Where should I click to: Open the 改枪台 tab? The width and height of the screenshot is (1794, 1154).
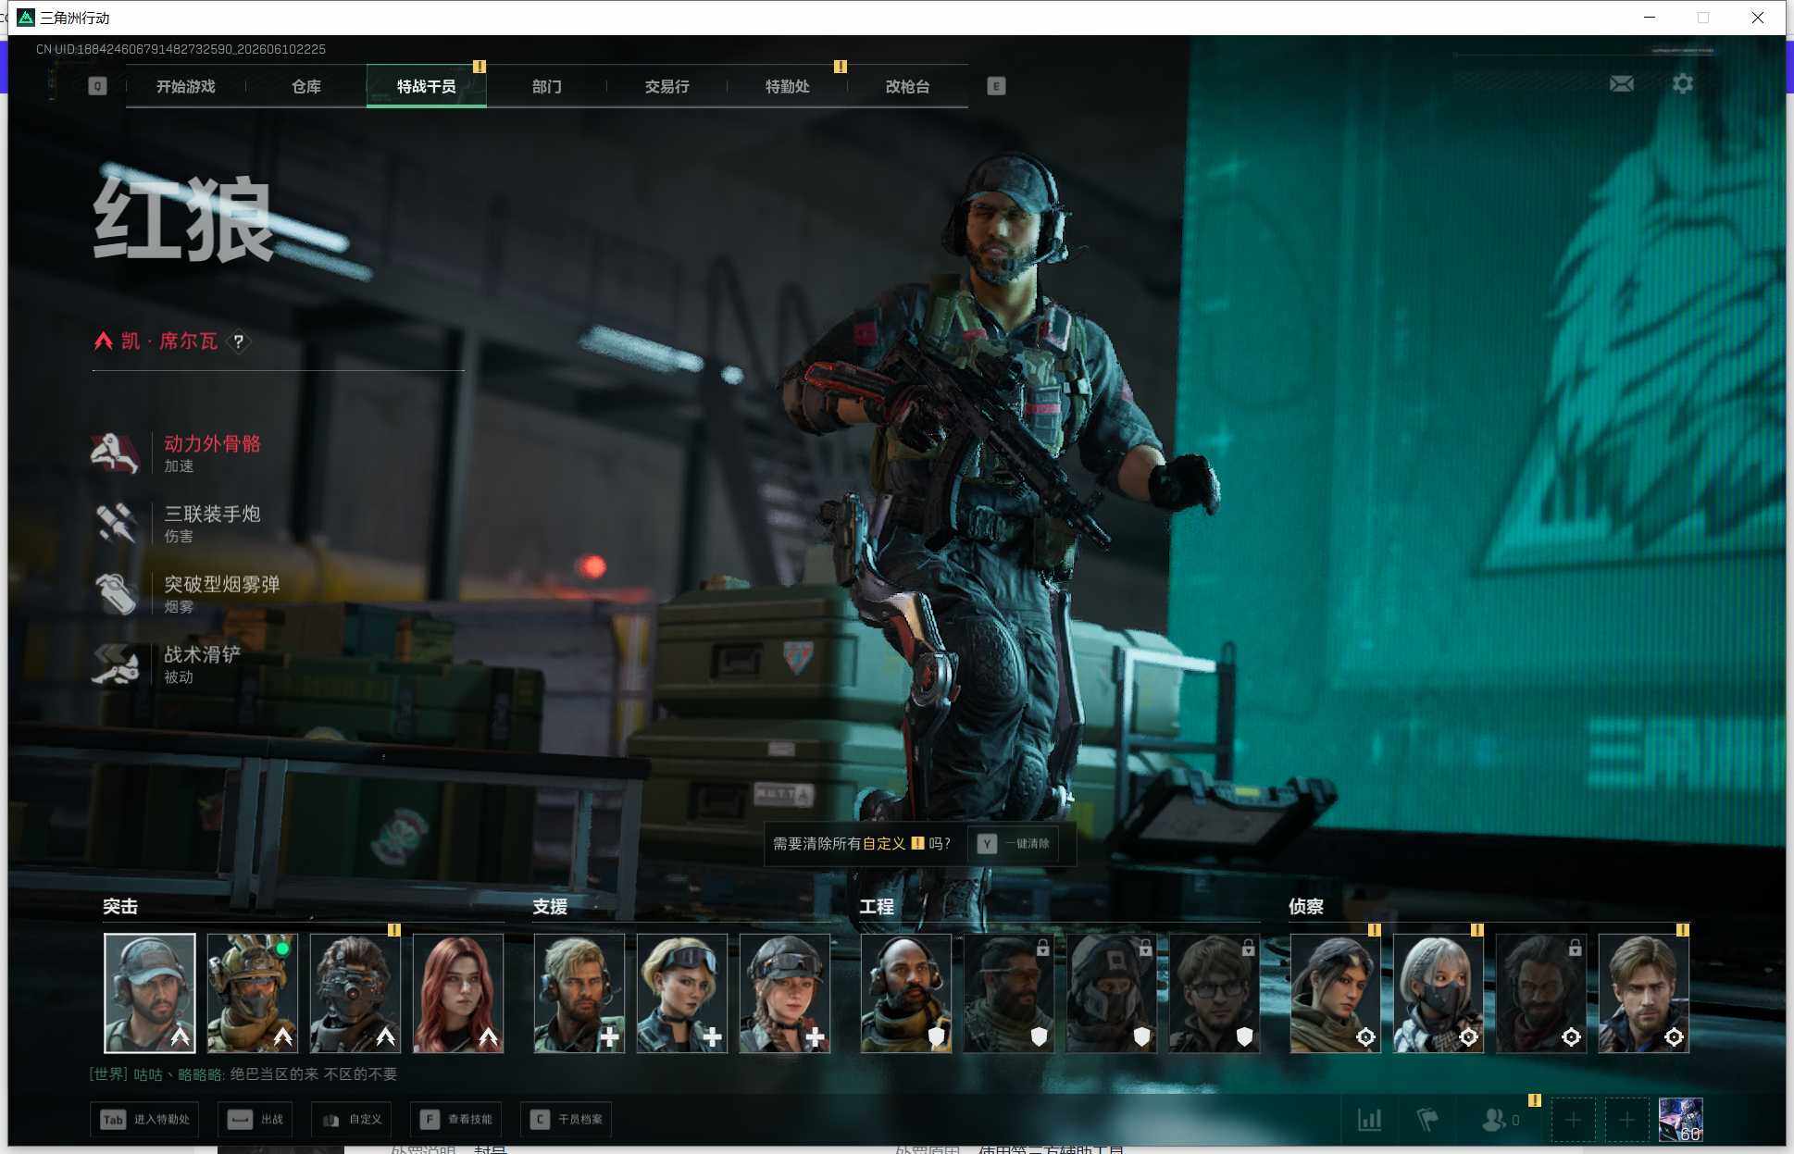(x=907, y=86)
